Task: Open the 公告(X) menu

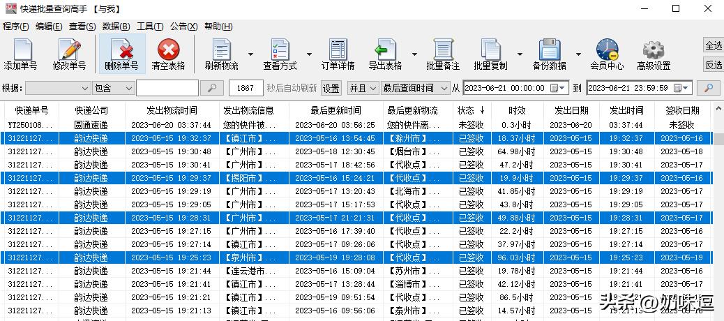Action: pos(183,27)
